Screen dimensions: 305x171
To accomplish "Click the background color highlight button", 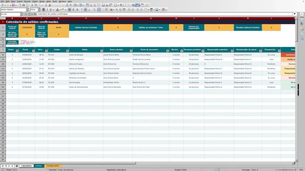I will pos(63,10).
